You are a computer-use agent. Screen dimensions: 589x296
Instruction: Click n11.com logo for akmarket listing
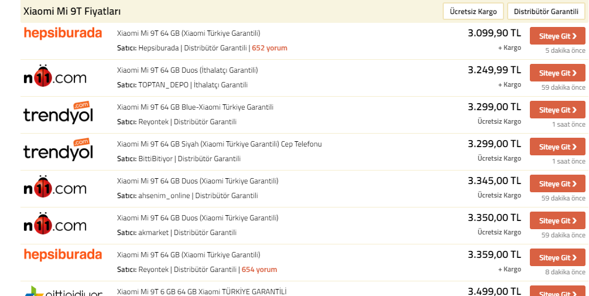click(55, 223)
